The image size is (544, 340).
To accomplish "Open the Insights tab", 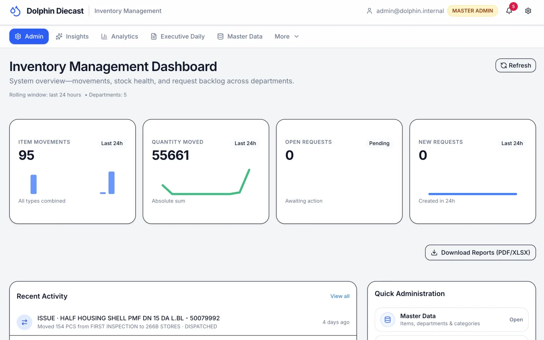I will 72,36.
